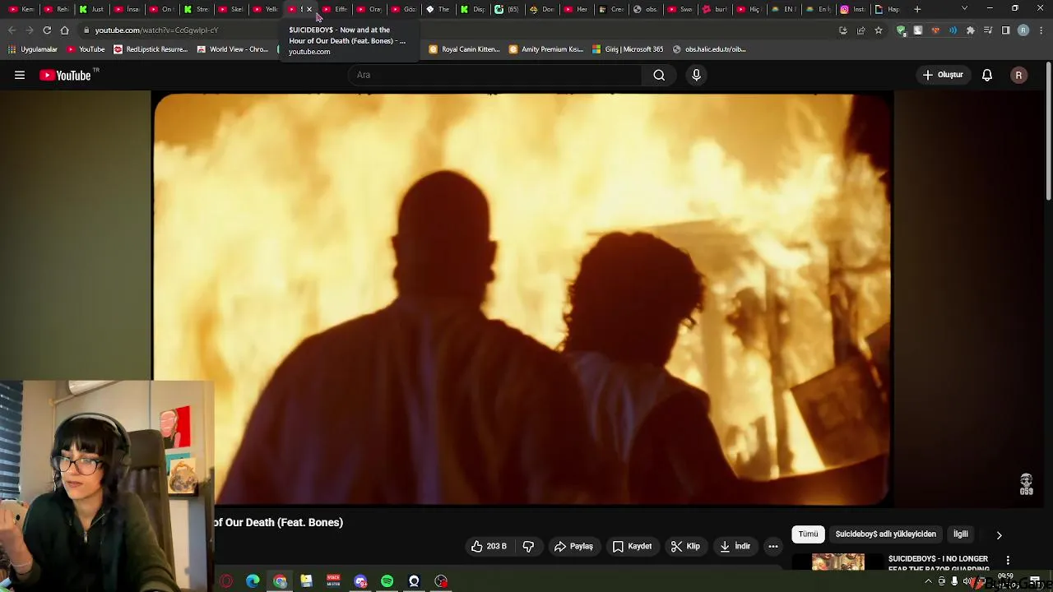Save video with Kaydet button
Screen dimensions: 1053x592
coord(632,546)
